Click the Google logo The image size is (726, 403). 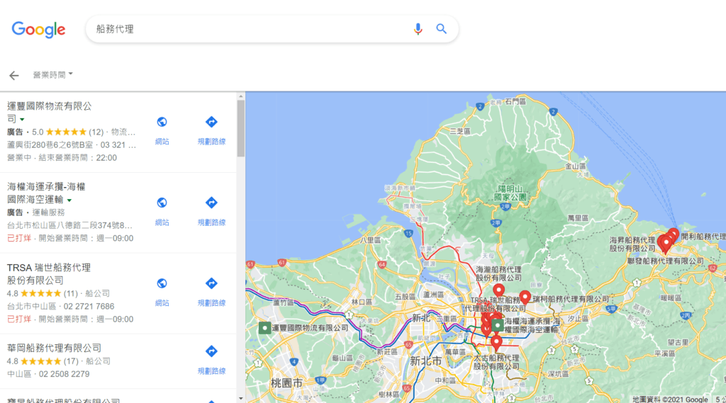click(38, 30)
